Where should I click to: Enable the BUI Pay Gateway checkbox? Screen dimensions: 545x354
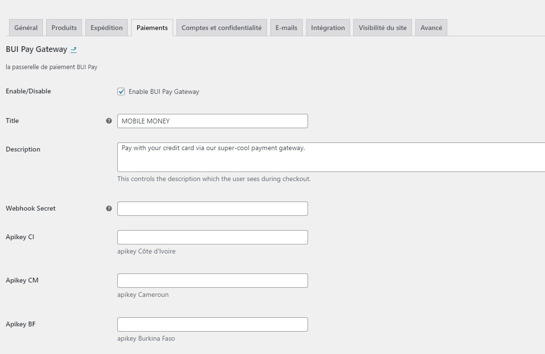121,91
